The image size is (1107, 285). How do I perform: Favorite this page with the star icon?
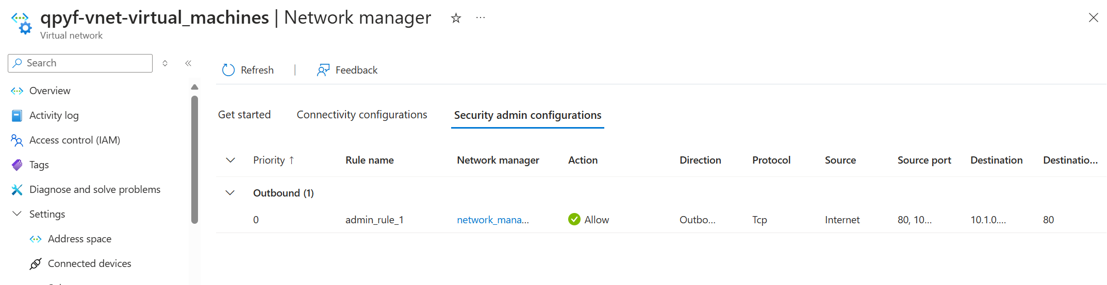point(456,19)
